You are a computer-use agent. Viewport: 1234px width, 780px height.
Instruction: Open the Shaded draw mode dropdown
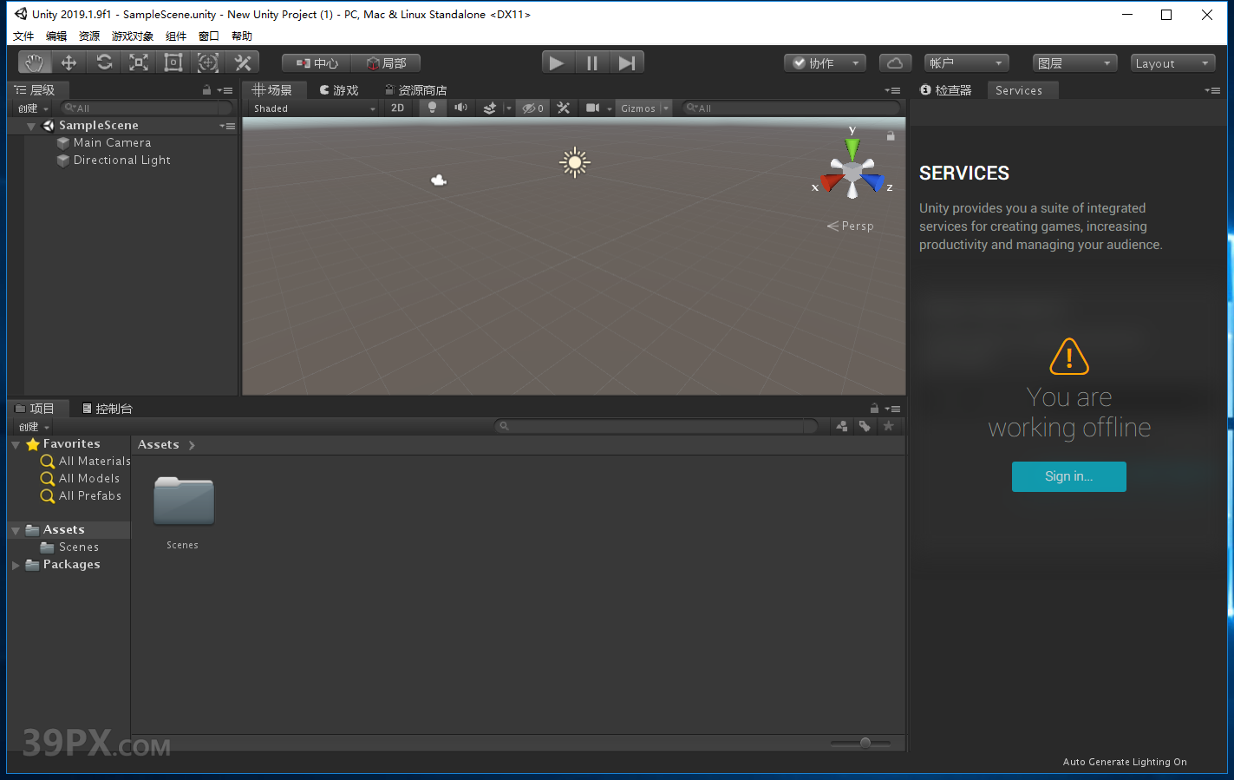click(314, 108)
